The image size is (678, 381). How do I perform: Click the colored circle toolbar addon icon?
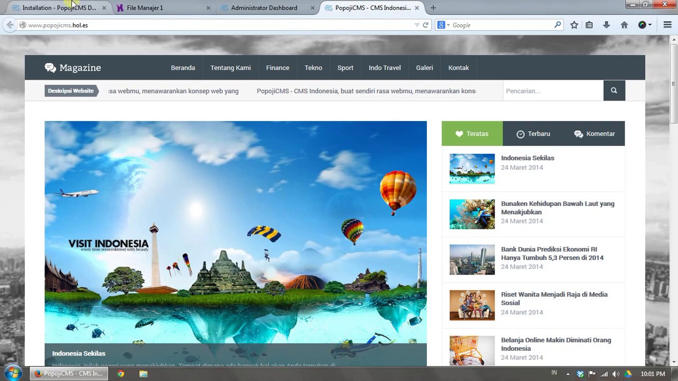coord(642,25)
